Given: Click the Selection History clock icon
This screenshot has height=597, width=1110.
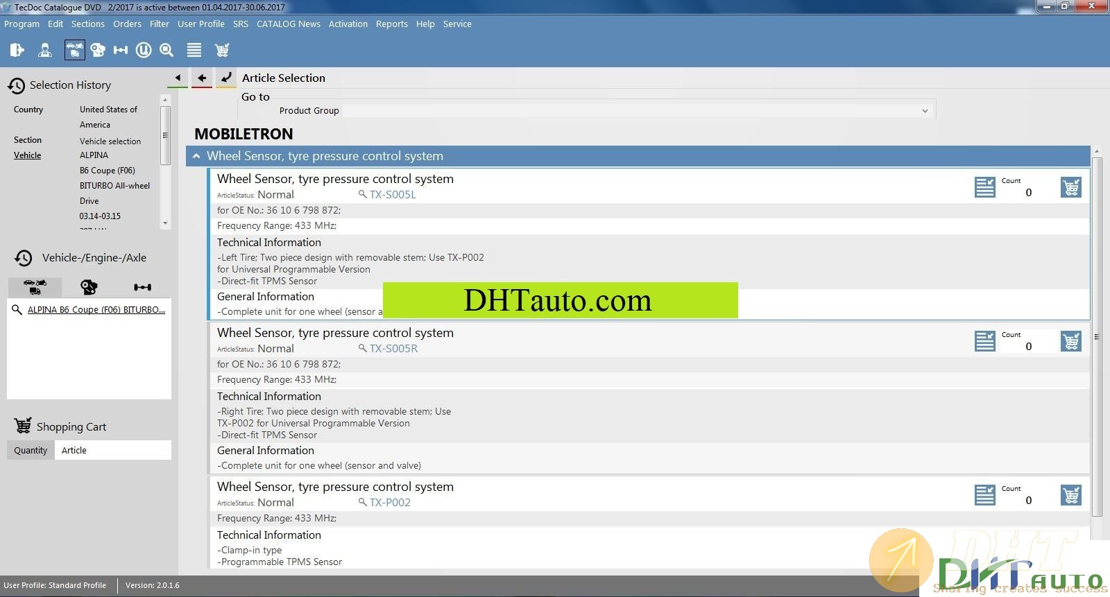Looking at the screenshot, I should pyautogui.click(x=17, y=85).
